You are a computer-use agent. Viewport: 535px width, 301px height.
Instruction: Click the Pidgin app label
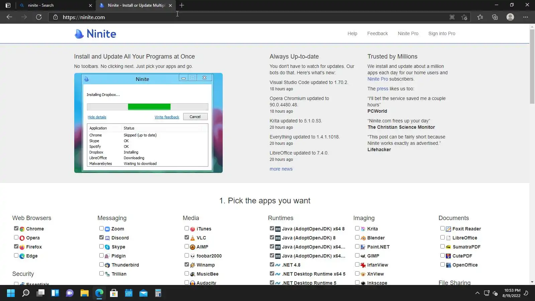pyautogui.click(x=119, y=256)
